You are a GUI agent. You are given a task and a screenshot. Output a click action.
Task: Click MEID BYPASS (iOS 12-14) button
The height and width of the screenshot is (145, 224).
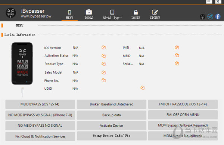tap(40, 104)
